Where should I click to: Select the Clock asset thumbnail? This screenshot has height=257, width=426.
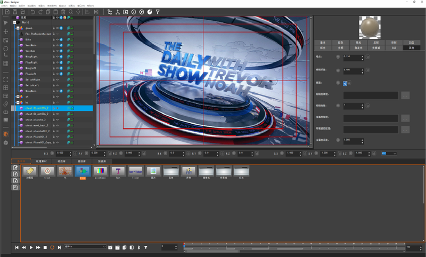click(47, 171)
